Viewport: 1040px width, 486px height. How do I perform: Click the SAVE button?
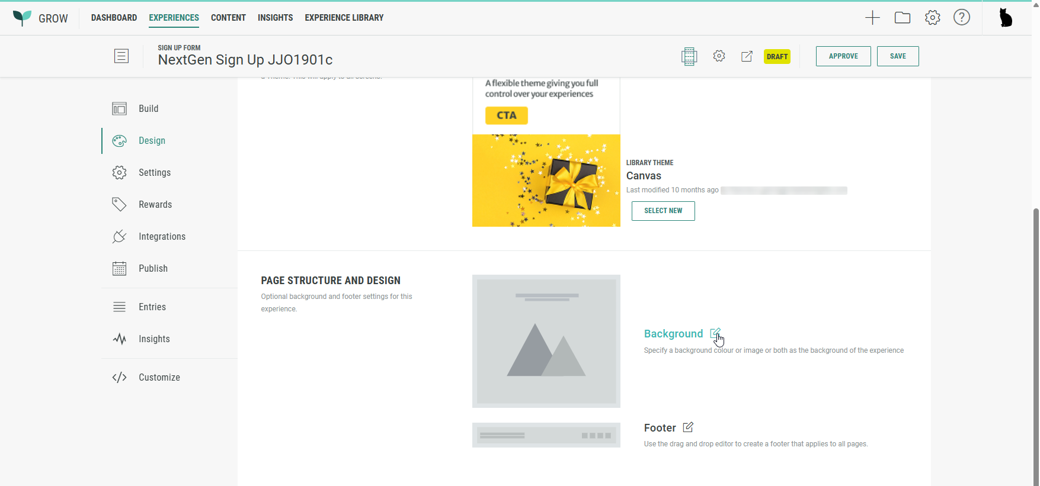[898, 56]
